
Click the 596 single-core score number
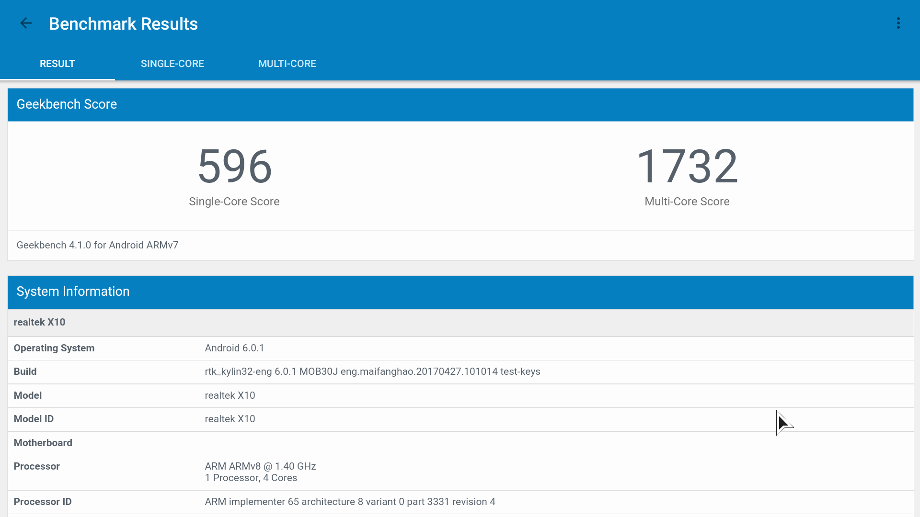(x=234, y=166)
